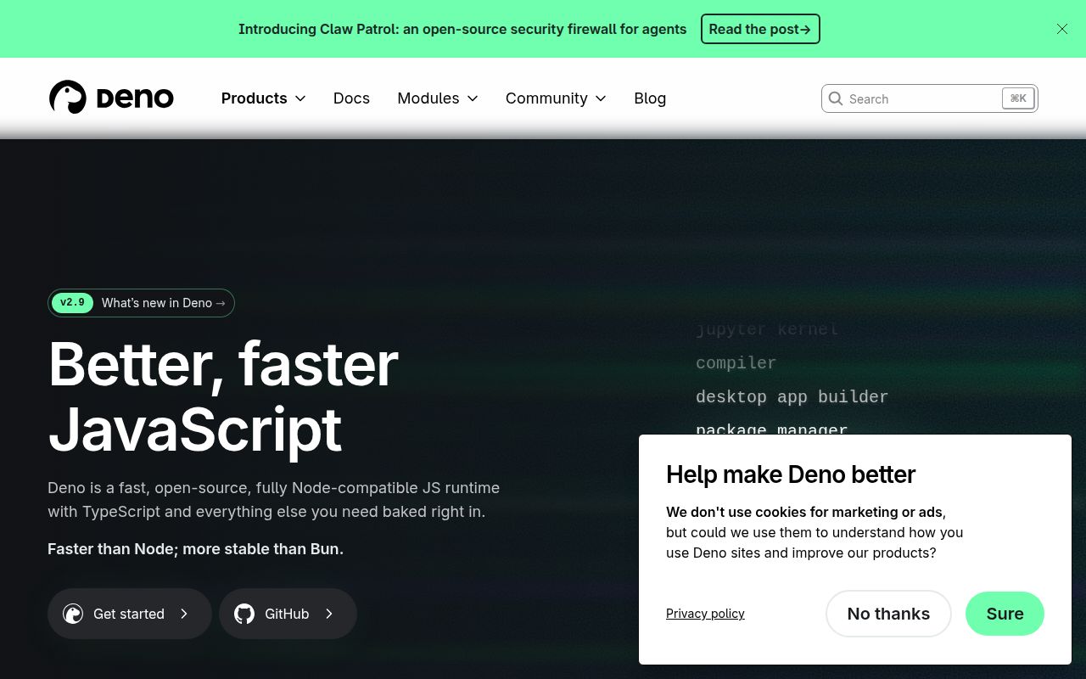
Task: Click the v2.9 version badge
Action: [x=72, y=303]
